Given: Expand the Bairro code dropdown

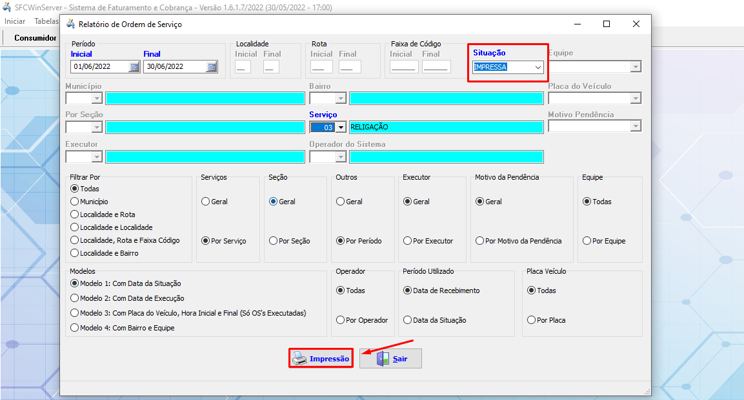Looking at the screenshot, I should click(x=341, y=98).
